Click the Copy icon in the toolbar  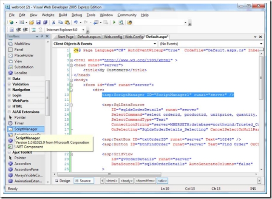point(60,22)
